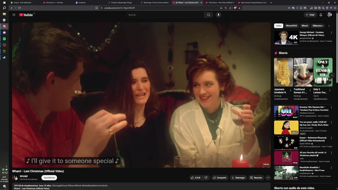Click the Descargar download button
The width and height of the screenshot is (338, 190).
click(x=238, y=178)
